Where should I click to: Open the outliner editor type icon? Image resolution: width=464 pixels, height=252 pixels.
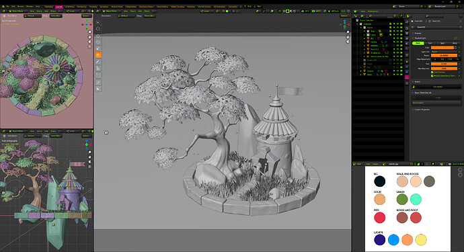pos(356,16)
